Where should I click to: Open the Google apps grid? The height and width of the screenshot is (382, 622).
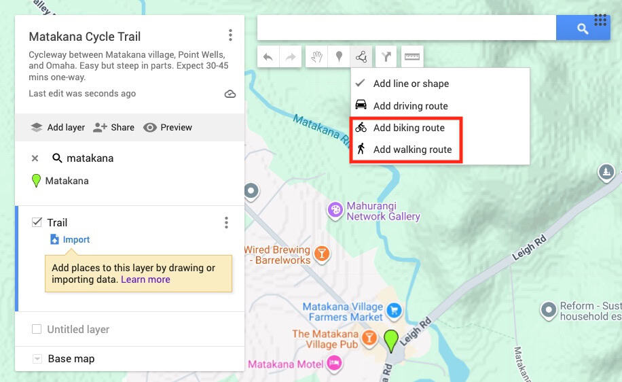600,20
